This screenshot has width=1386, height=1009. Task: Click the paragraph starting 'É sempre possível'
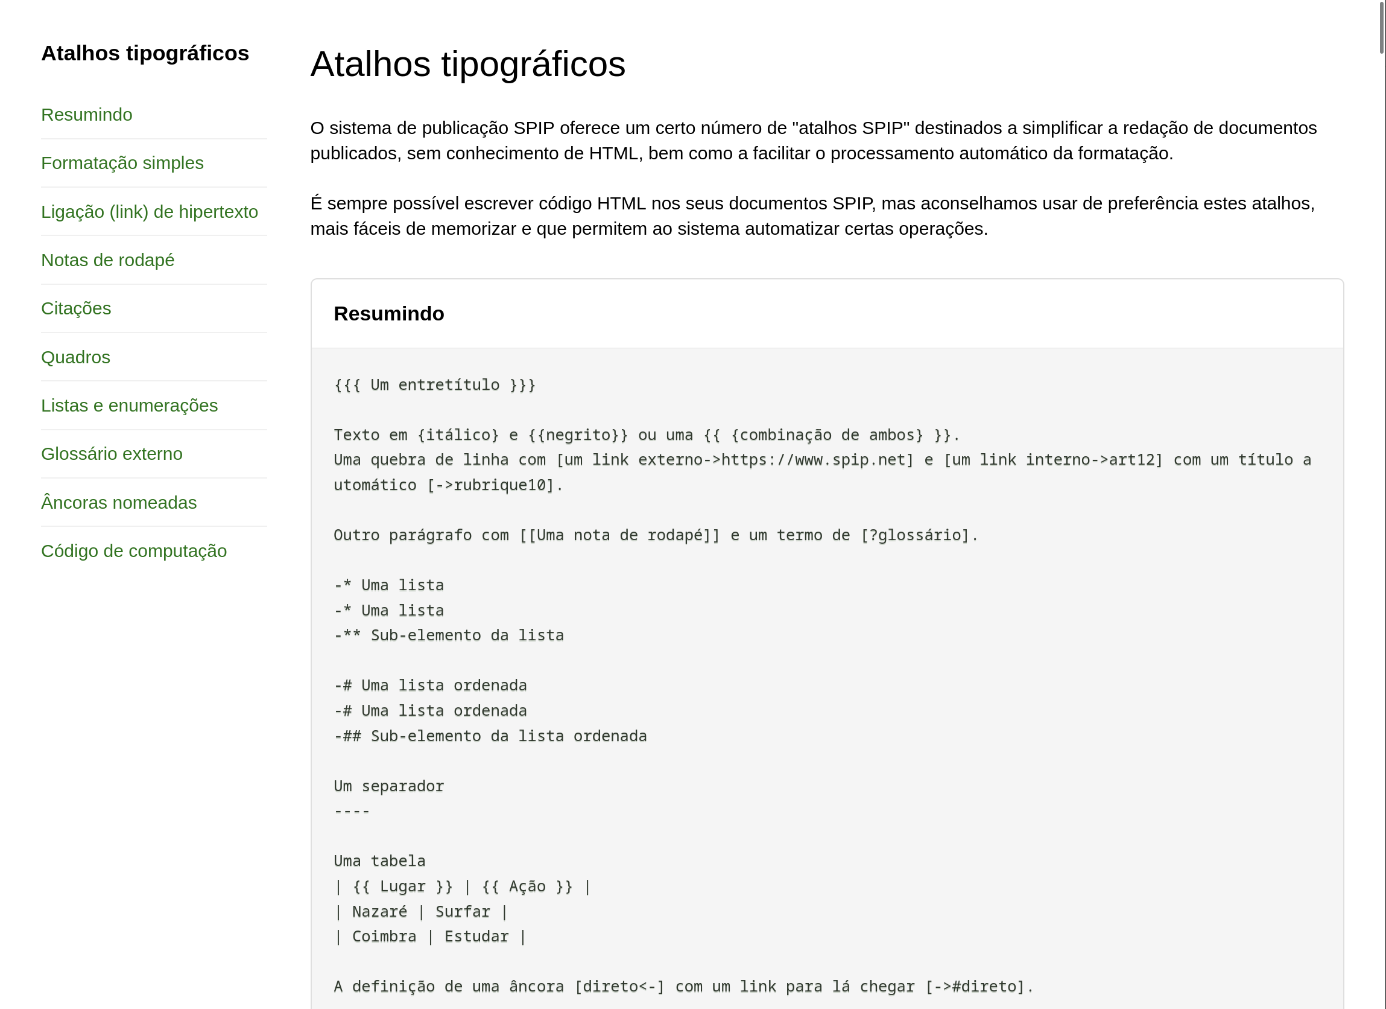(813, 216)
